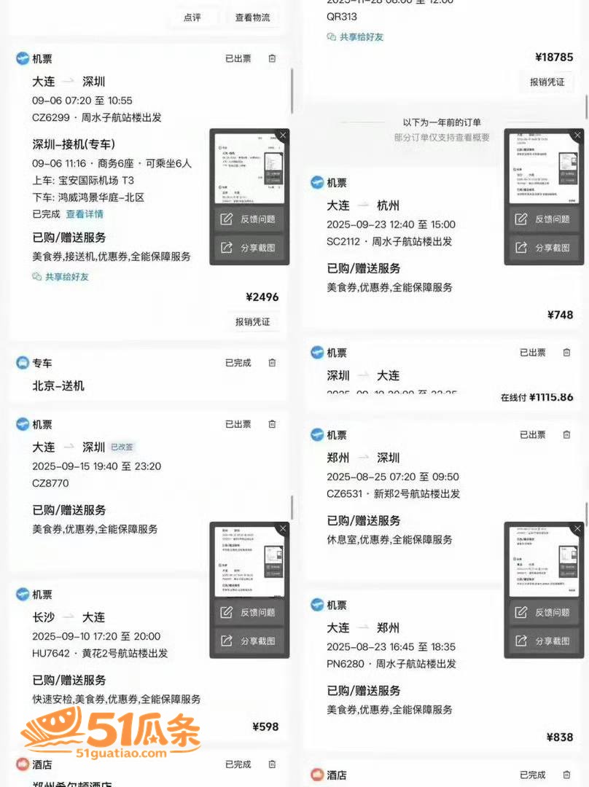This screenshot has height=787, width=589.
Task: Tap price ¥18785 on QR313 order
Action: [554, 58]
